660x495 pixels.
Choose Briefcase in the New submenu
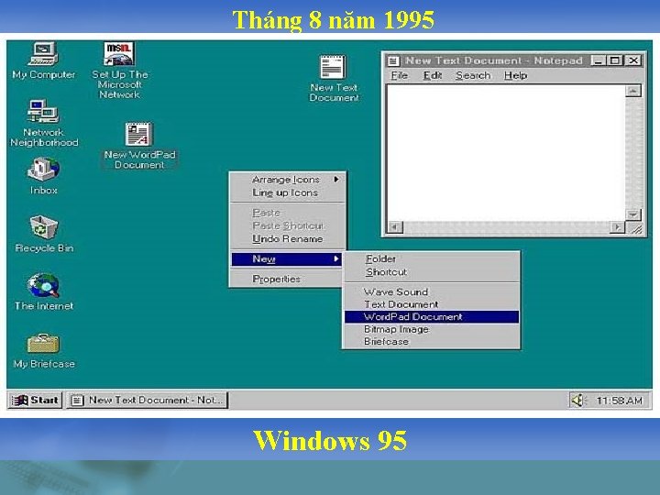432,341
